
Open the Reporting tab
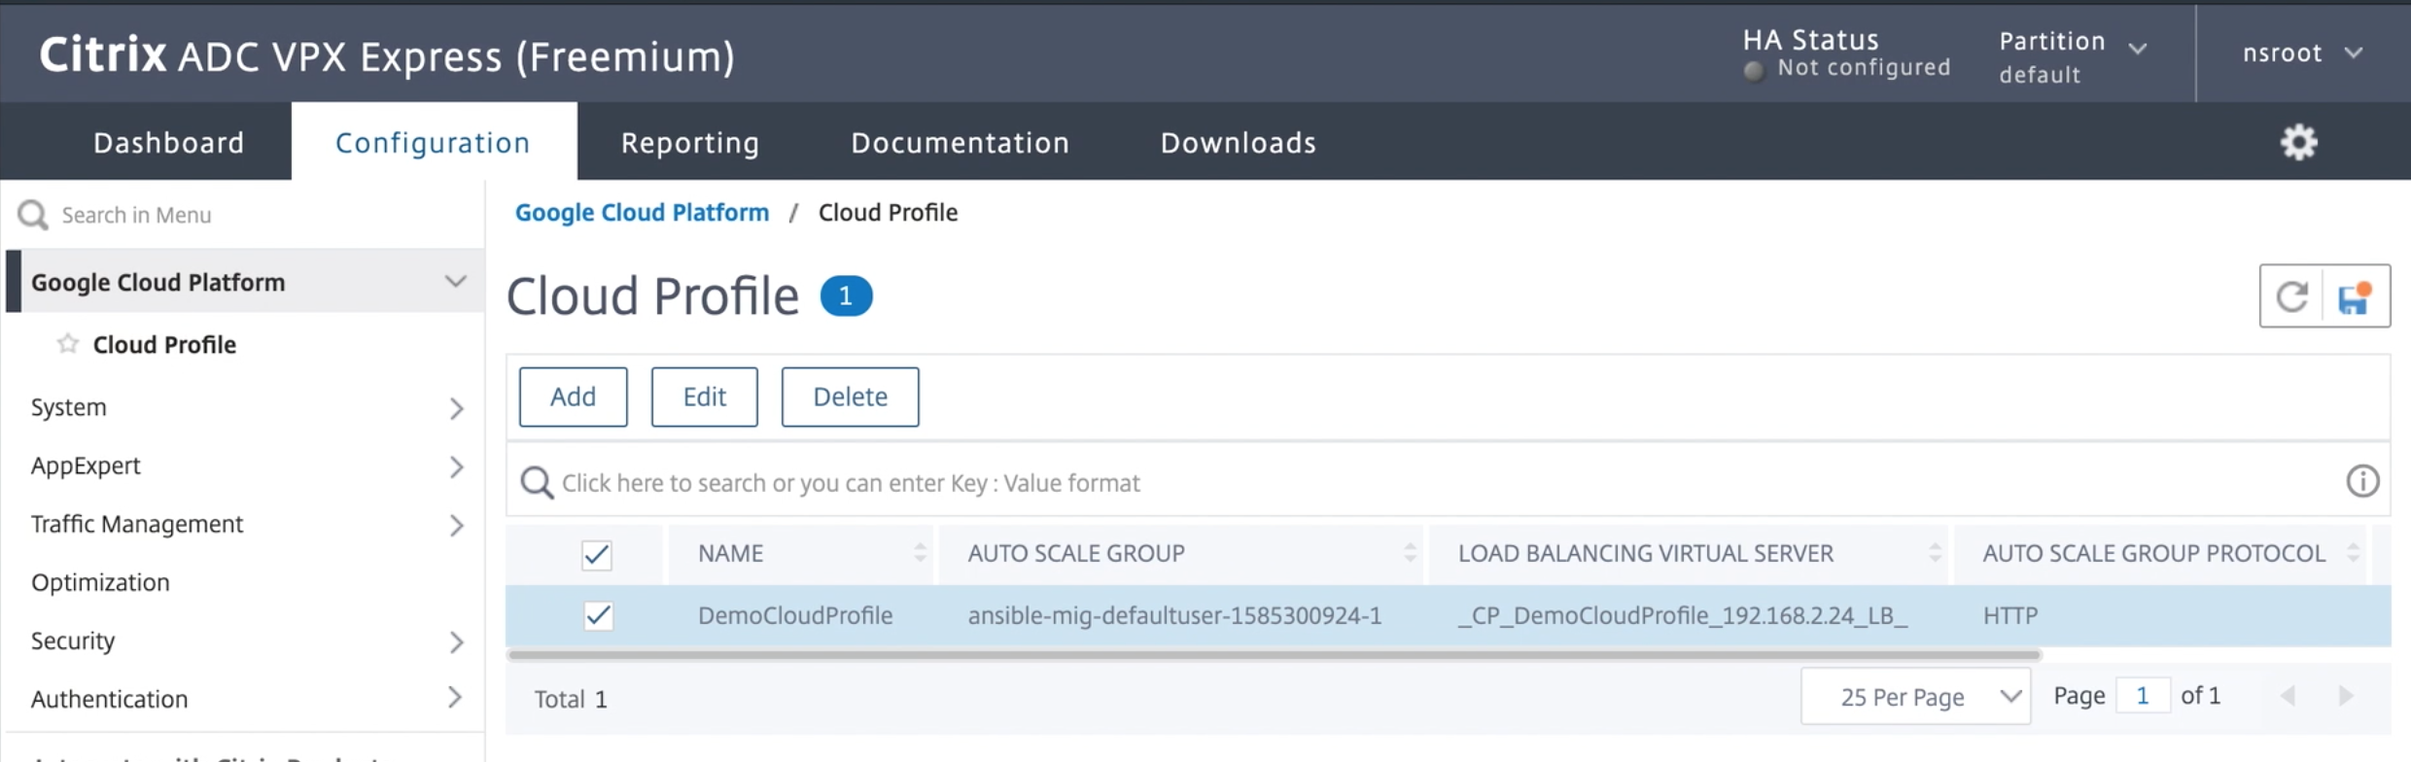[x=690, y=143]
